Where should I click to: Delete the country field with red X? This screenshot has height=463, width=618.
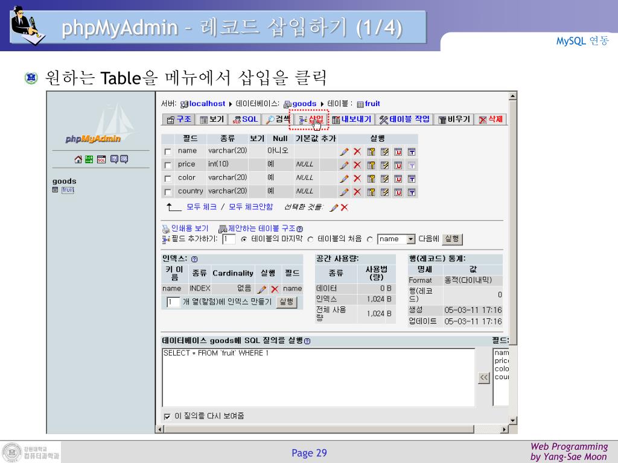coord(357,192)
